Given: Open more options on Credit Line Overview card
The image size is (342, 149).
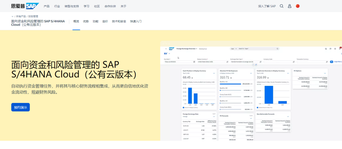Looking at the screenshot, I should [288, 73].
